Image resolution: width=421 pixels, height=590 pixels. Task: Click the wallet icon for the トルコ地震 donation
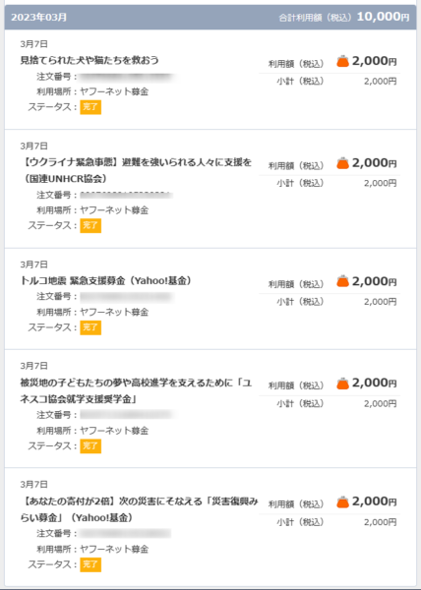pos(342,281)
